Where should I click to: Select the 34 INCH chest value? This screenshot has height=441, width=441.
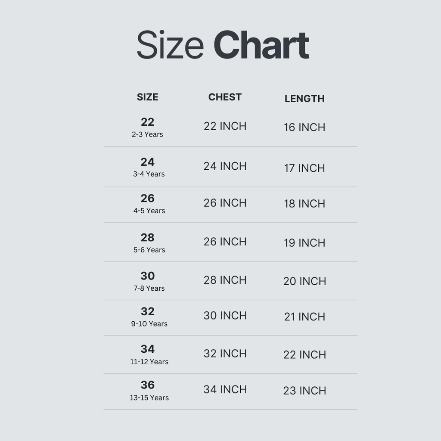225,389
